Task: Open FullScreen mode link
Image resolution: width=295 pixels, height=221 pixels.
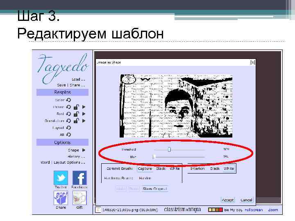Action: (x=254, y=210)
